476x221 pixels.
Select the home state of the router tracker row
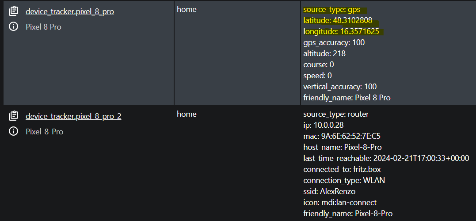point(187,114)
